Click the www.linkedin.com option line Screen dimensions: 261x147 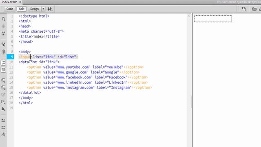point(87,82)
